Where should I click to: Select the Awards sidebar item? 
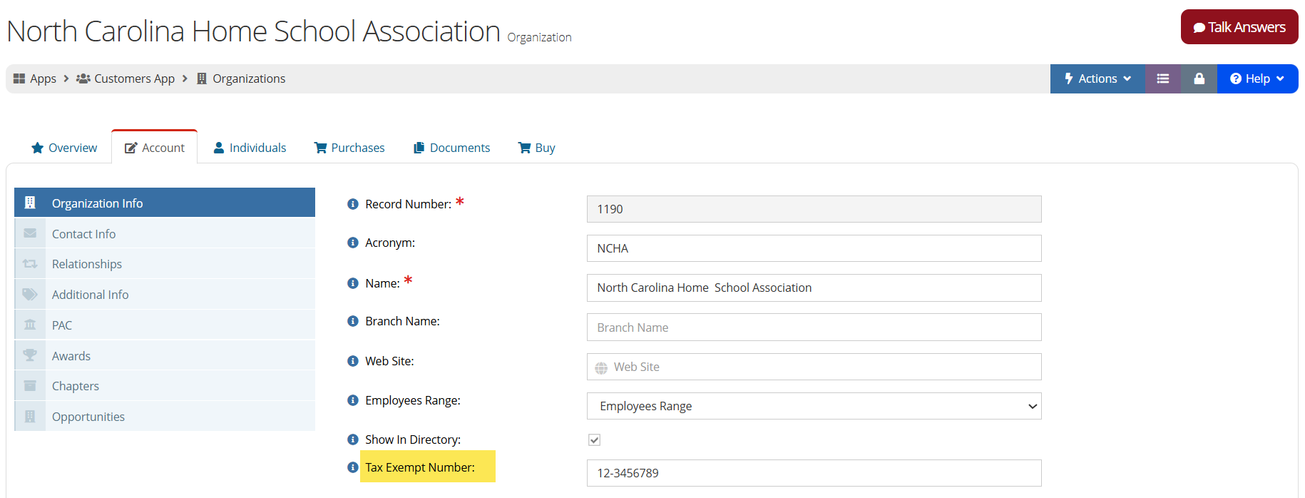[x=165, y=355]
